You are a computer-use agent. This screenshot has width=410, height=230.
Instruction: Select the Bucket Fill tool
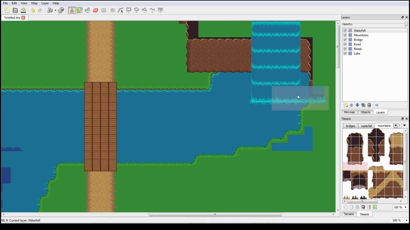(x=87, y=10)
